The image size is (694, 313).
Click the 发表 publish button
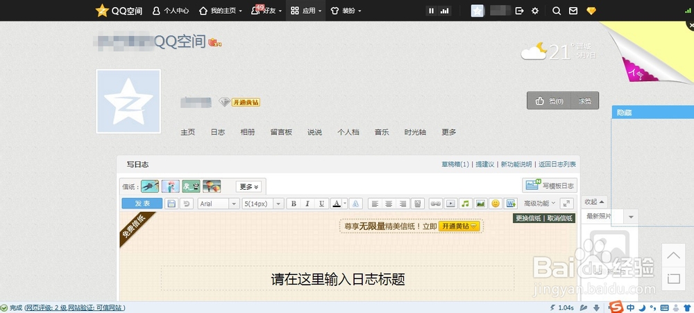pos(142,204)
